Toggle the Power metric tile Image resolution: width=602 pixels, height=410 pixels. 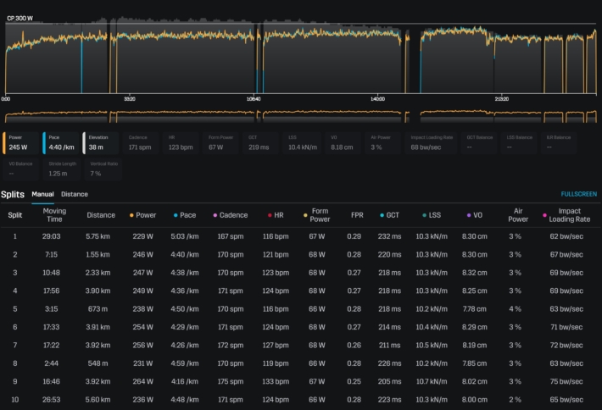(20, 141)
